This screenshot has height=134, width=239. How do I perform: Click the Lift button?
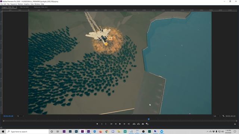[x=134, y=124]
